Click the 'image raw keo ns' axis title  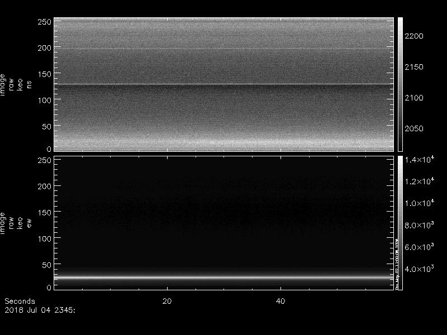point(16,85)
